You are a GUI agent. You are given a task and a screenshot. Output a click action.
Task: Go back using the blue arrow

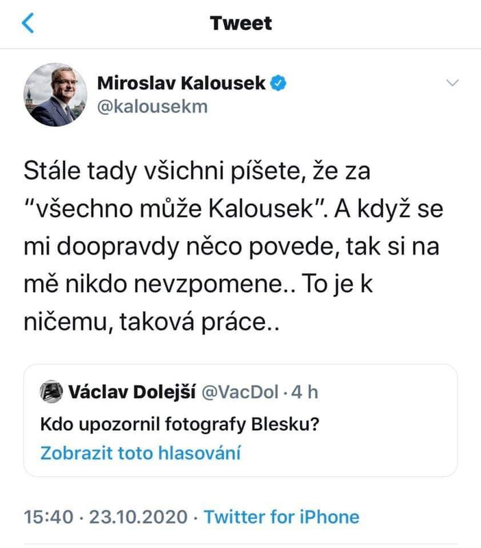point(28,23)
